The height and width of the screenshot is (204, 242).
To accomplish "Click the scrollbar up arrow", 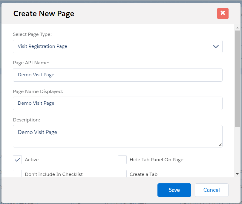I will tap(237, 27).
